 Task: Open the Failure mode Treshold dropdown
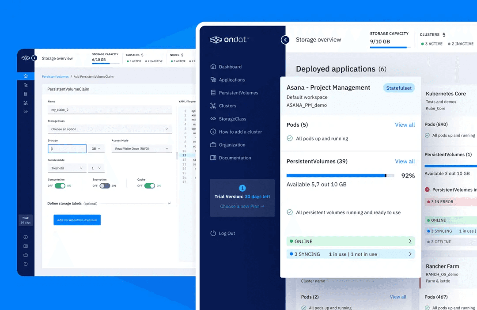coord(67,168)
